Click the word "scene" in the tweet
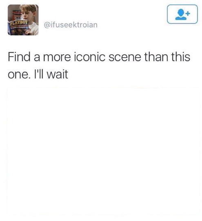This screenshot has width=202, height=221. click(x=125, y=57)
